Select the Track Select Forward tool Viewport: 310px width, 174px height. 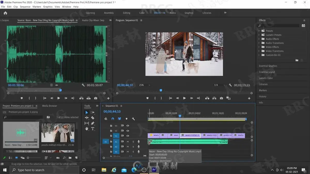coord(93,112)
